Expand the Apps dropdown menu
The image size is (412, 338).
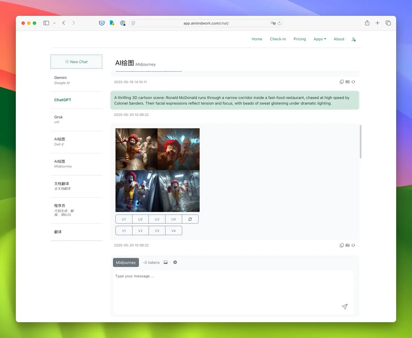pyautogui.click(x=320, y=39)
